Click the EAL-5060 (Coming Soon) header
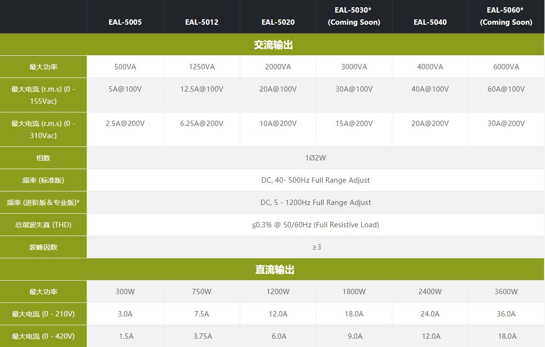The width and height of the screenshot is (545, 347). click(506, 16)
